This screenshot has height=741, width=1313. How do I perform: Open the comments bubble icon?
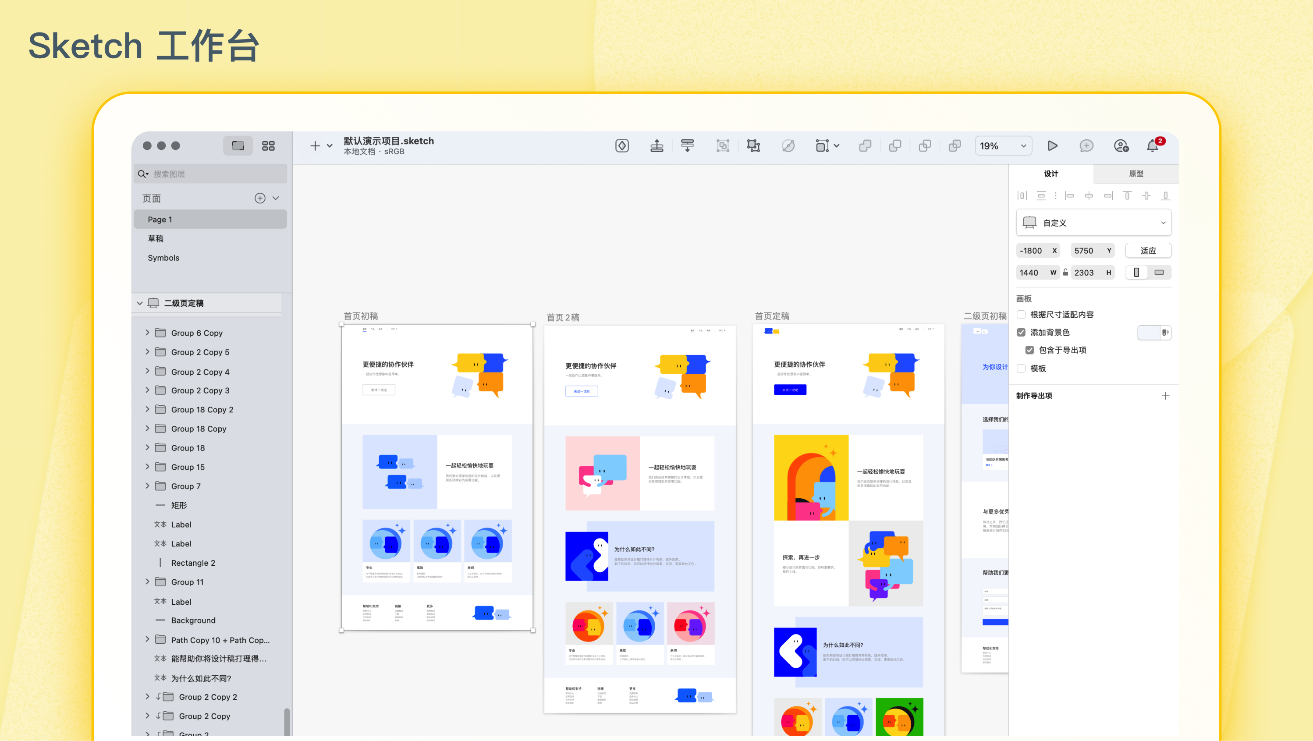point(1086,146)
